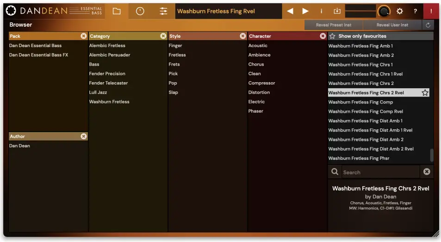Select the Chorus character
441x242 pixels.
pos(256,64)
